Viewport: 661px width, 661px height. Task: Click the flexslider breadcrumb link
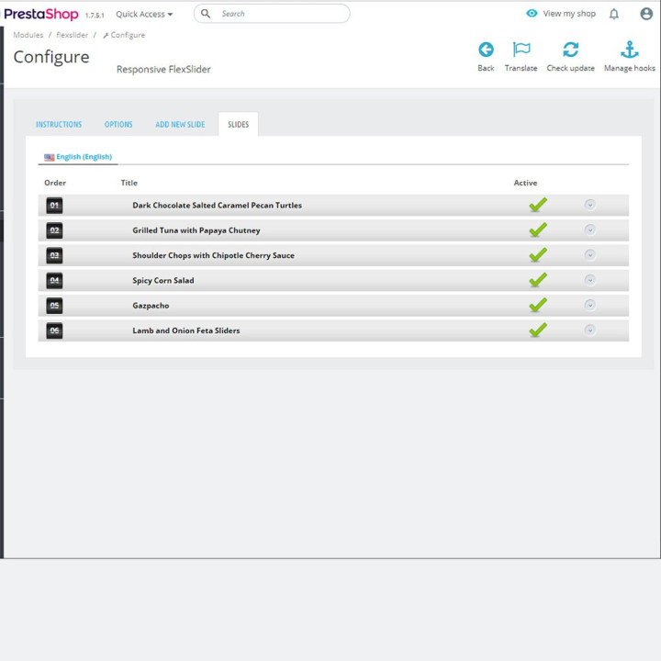click(x=73, y=35)
